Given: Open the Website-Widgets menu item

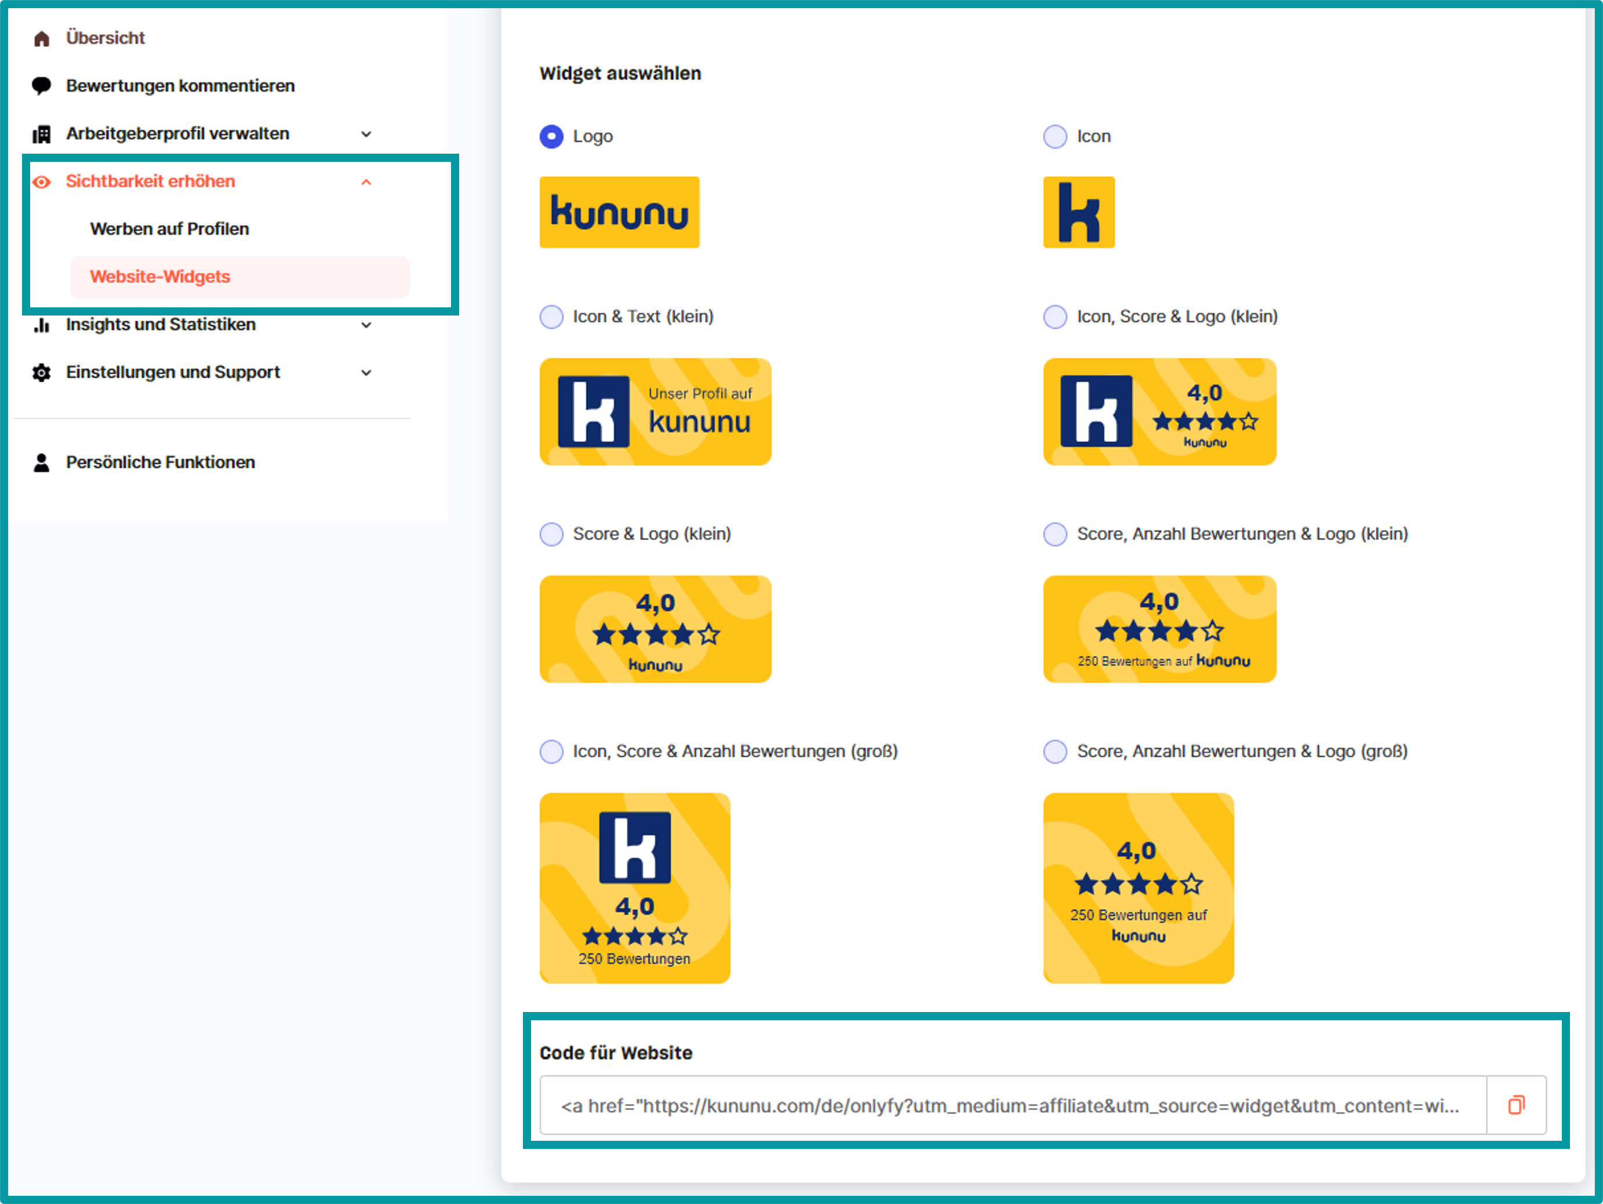Looking at the screenshot, I should (x=160, y=277).
